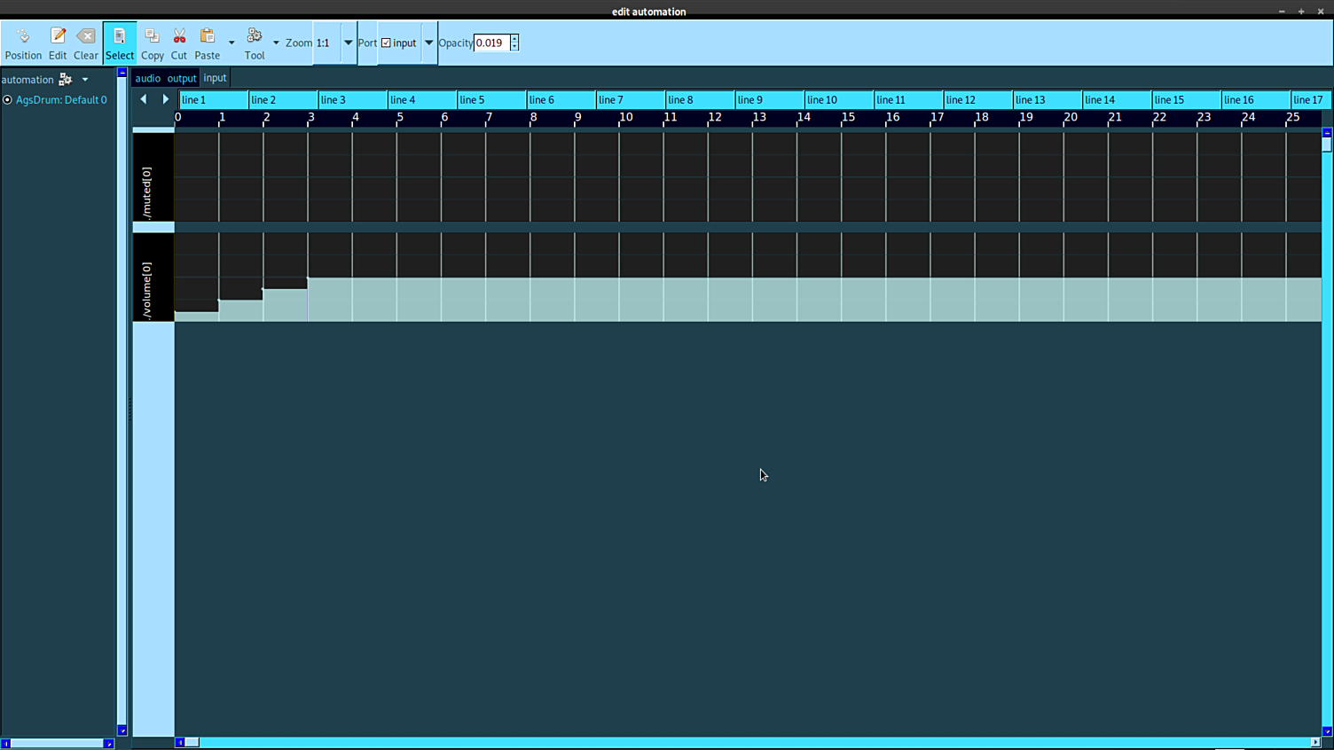Copy the selection with Copy icon
The width and height of the screenshot is (1334, 750).
click(x=153, y=43)
